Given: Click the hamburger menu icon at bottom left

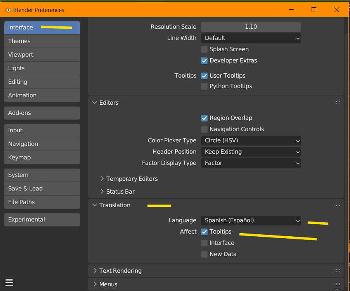Looking at the screenshot, I should (x=9, y=282).
